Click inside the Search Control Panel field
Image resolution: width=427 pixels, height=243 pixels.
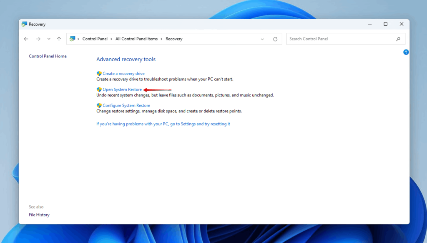tap(334, 39)
